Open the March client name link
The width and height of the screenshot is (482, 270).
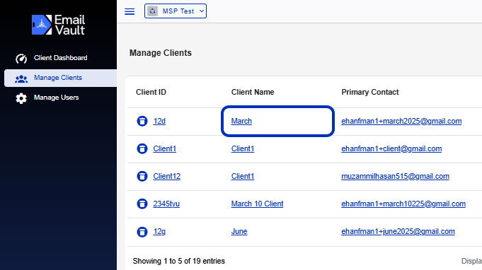point(241,121)
